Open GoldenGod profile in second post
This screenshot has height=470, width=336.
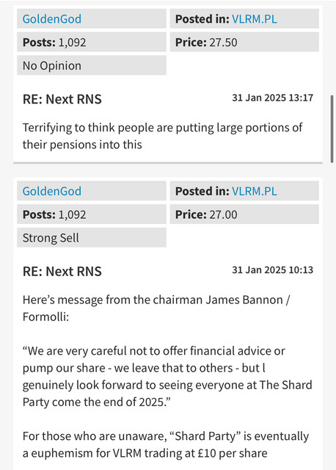tap(52, 191)
